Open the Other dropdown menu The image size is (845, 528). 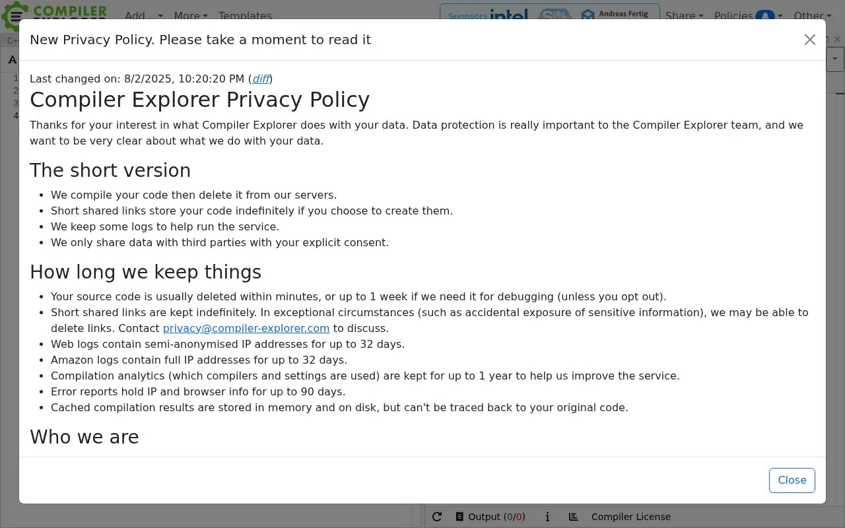pyautogui.click(x=812, y=16)
